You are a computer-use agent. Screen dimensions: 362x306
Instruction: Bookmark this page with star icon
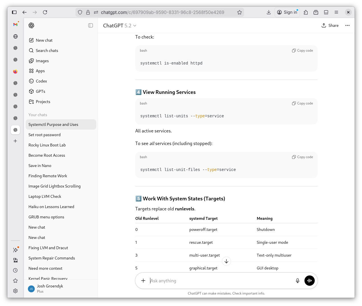(240, 12)
